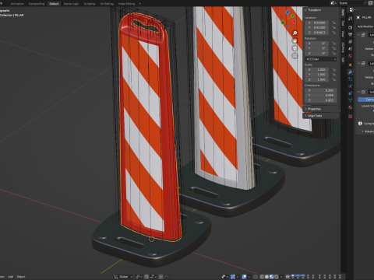Toggle lock for Scale Z

[x=333, y=79]
